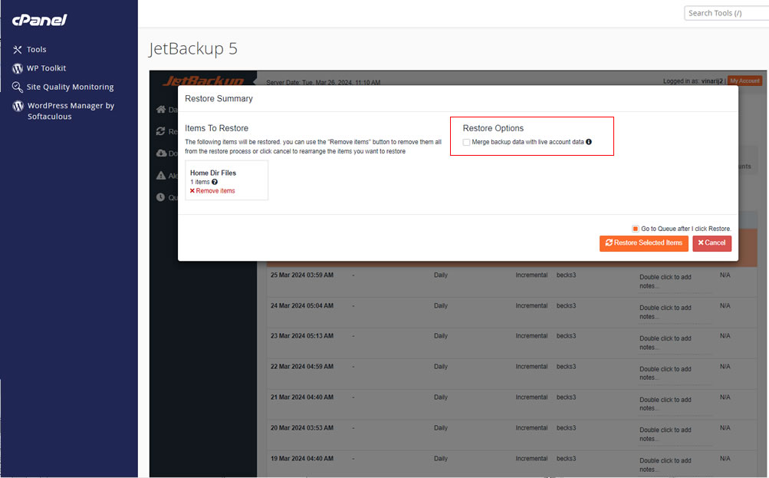Click the JetBackup Downloads cloud icon
Screen dimensions: 769x478
(161, 153)
